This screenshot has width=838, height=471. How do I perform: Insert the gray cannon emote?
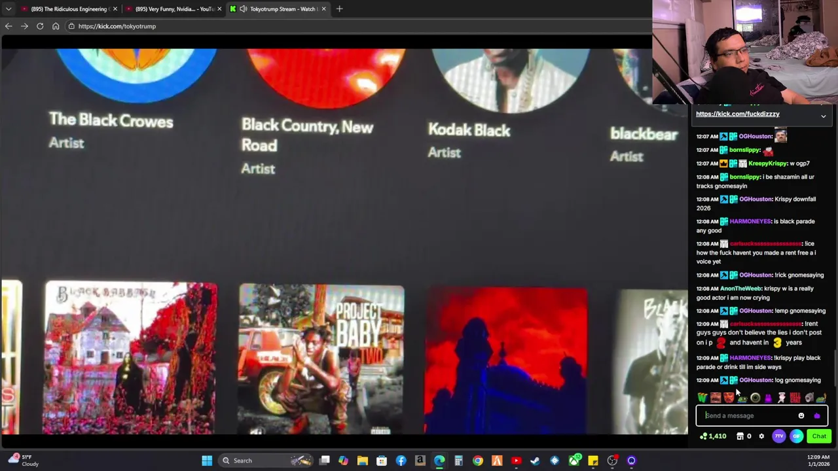pyautogui.click(x=809, y=398)
